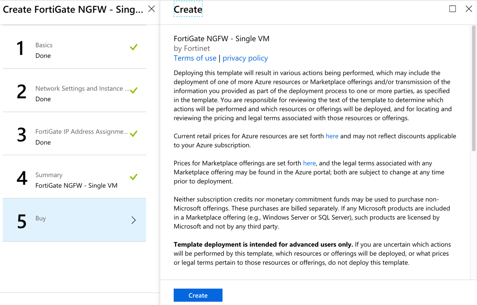Click the 'by Fortinet' publisher text
Image resolution: width=477 pixels, height=305 pixels.
tap(192, 48)
